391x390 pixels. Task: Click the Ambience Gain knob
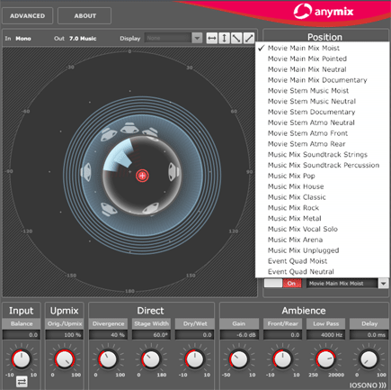[x=239, y=358]
